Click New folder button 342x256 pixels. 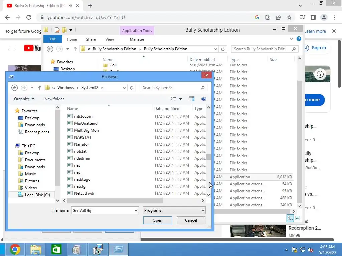pyautogui.click(x=54, y=99)
